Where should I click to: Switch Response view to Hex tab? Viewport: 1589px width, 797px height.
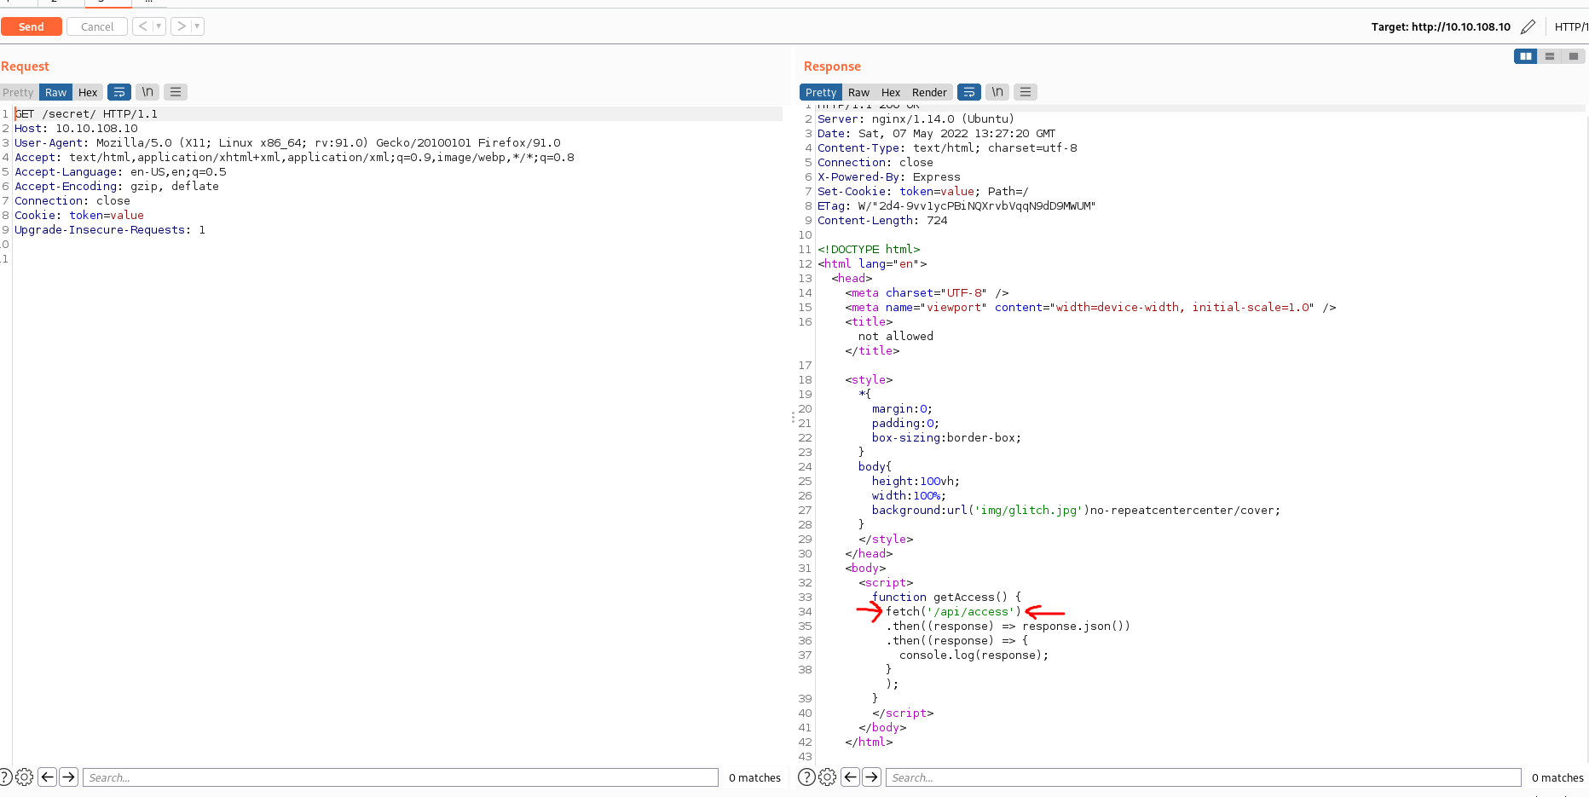[891, 92]
